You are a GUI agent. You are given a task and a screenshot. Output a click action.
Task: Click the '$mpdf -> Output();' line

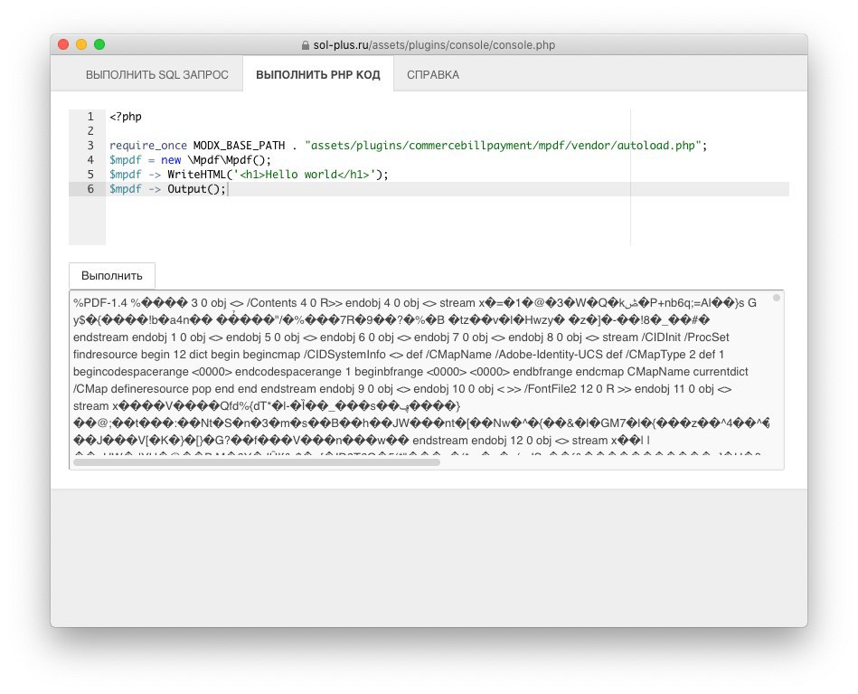167,189
